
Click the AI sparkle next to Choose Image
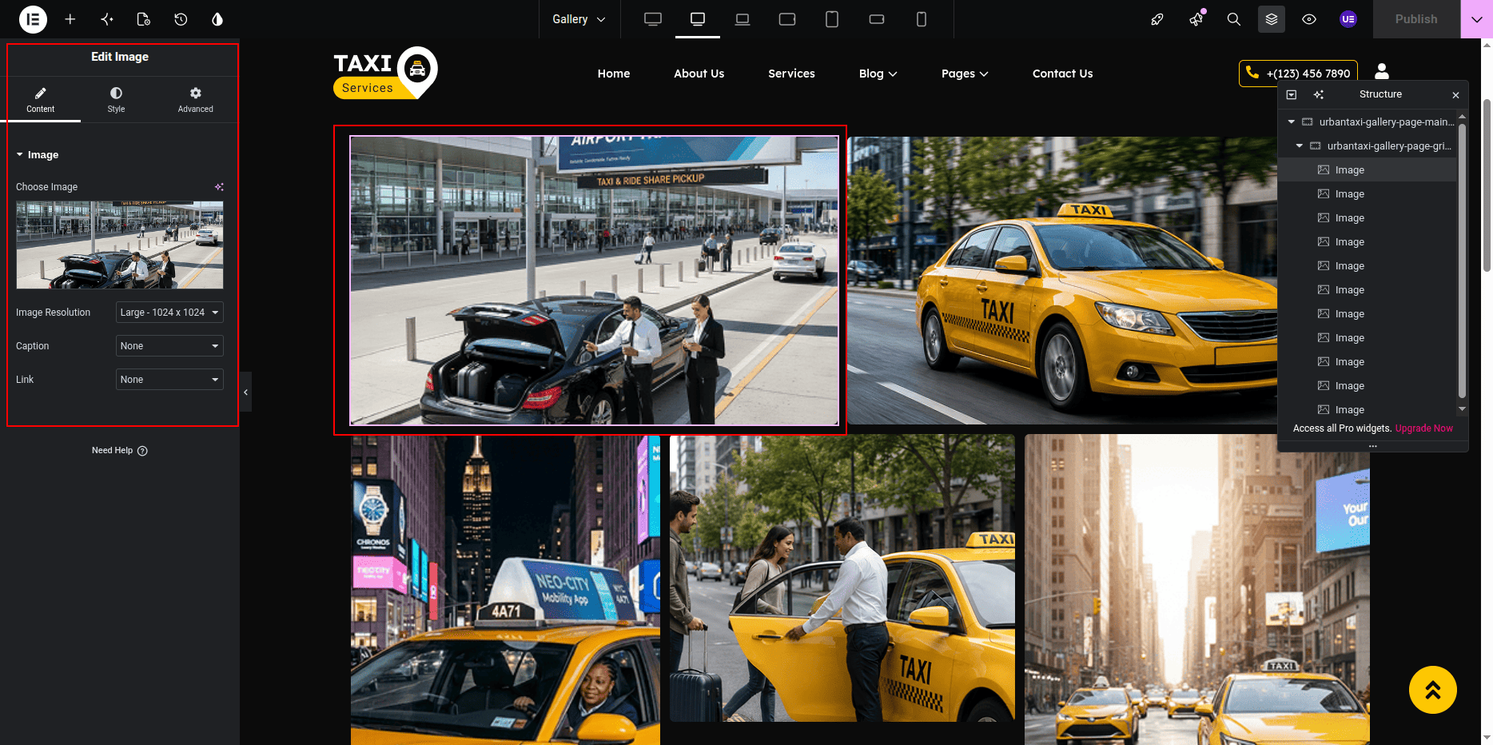coord(219,187)
